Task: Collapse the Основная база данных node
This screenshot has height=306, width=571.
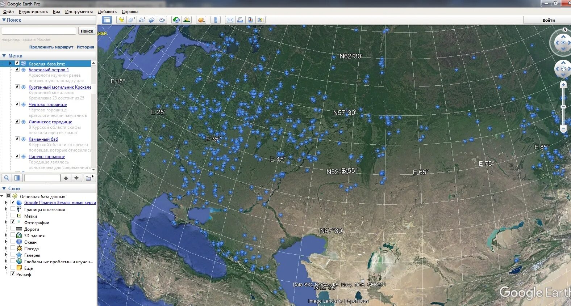Action: [2, 196]
